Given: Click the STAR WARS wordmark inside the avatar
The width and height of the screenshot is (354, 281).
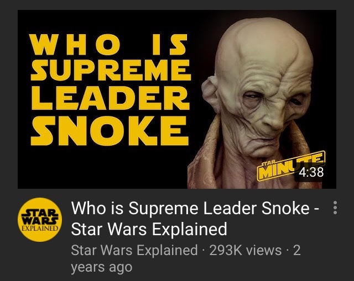Looking at the screenshot, I should 40,216.
